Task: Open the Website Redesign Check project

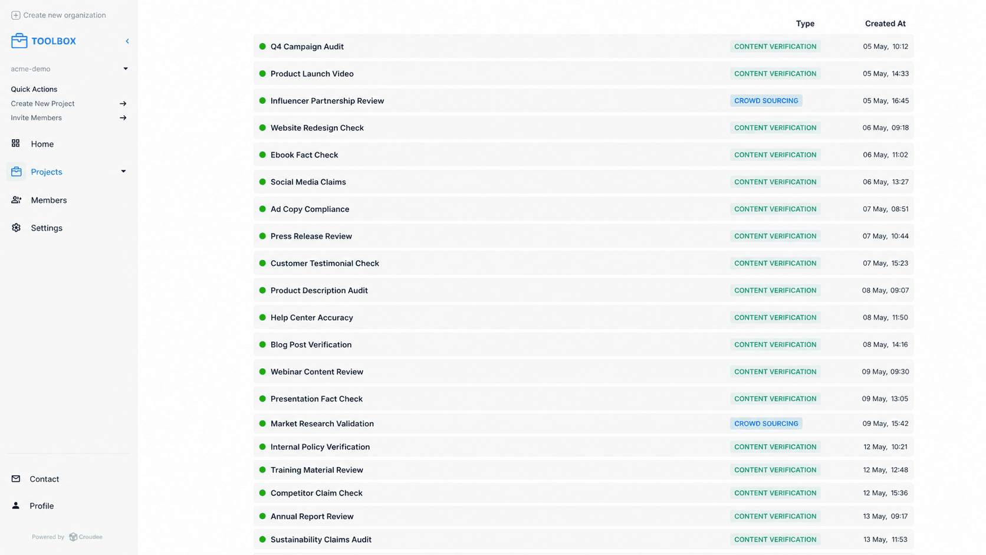Action: [x=584, y=128]
